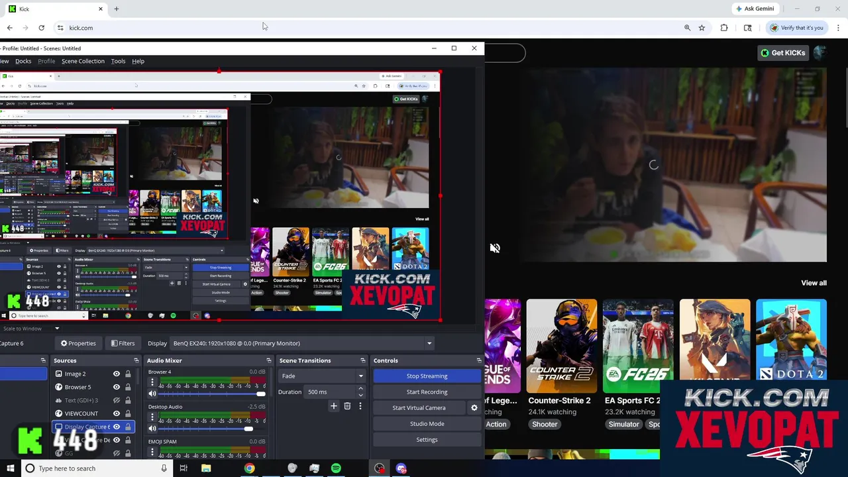848x477 pixels.
Task: Open the transition properties three-dot menu
Action: tap(360, 406)
